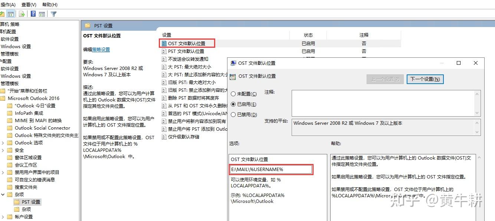This screenshot has width=495, height=221.
Task: Select the 已启用(E) radio button
Action: (x=233, y=104)
